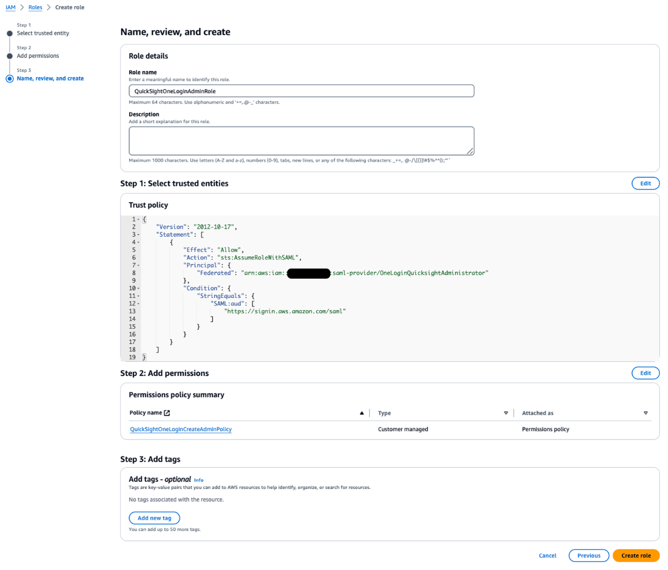Click the "Version": "2012-10-17" code line
The image size is (668, 570).
[196, 227]
